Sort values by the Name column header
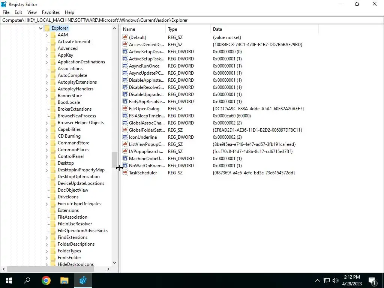Image resolution: width=384 pixels, height=288 pixels. click(143, 29)
